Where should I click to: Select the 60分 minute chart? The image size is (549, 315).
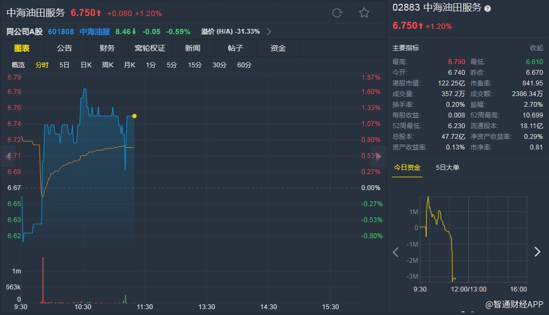[x=245, y=65]
